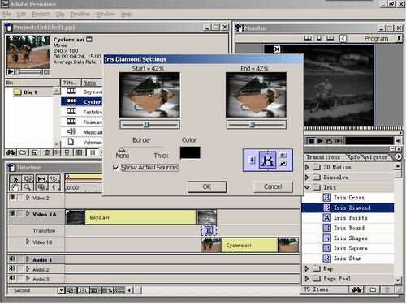406x304 pixels.
Task: Open the Project menu in the menu bar
Action: click(x=41, y=14)
